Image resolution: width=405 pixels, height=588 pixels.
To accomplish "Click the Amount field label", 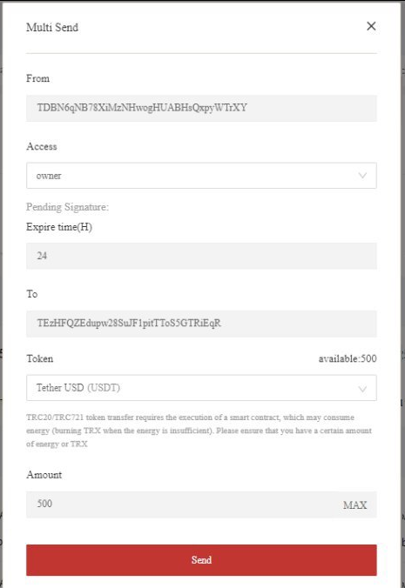I will coord(44,475).
